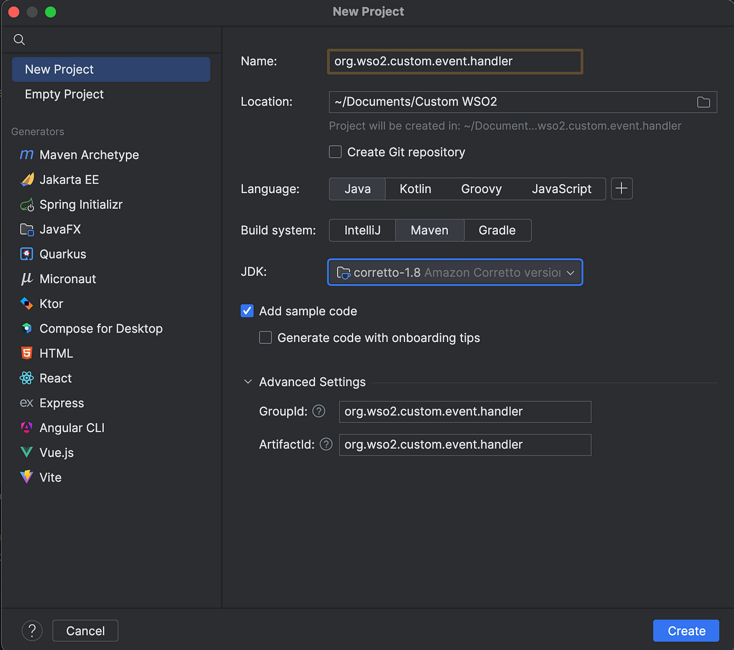
Task: Click into the ArtifactId field
Action: click(x=465, y=445)
